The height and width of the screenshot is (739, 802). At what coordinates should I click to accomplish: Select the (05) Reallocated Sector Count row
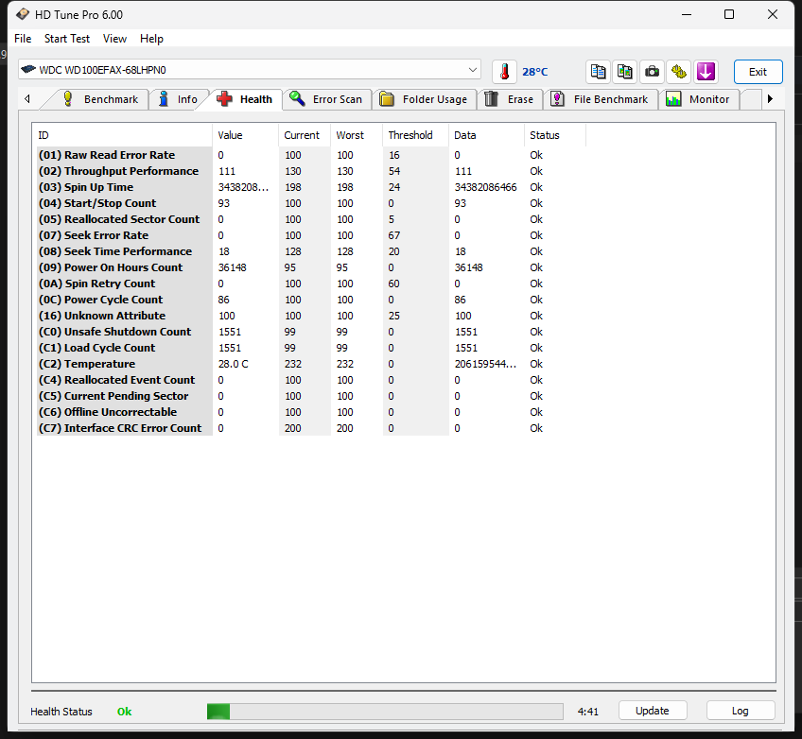pyautogui.click(x=309, y=219)
